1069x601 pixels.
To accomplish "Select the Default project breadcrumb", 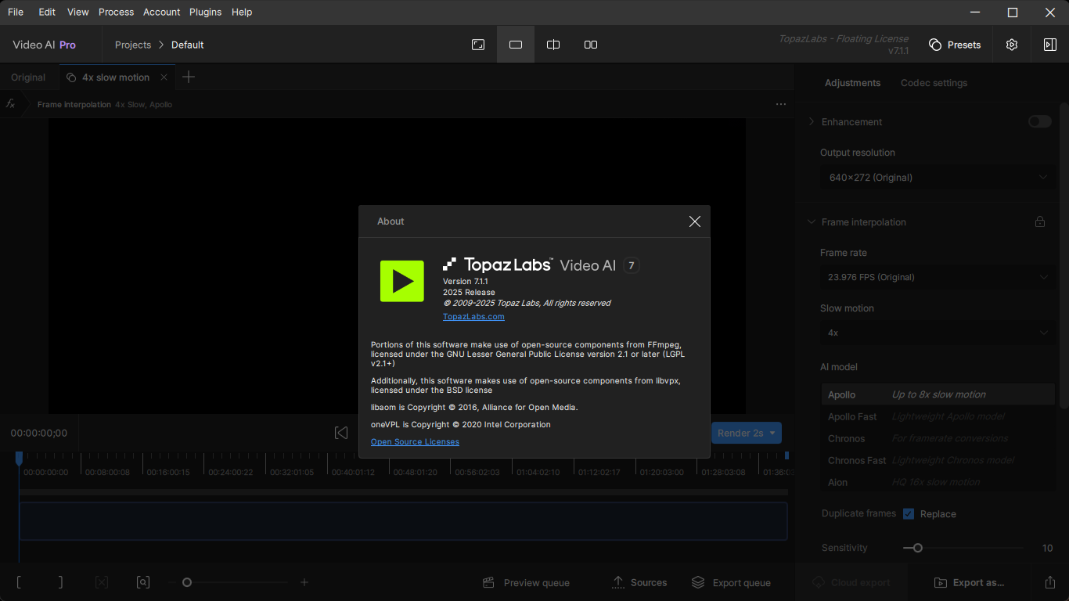I will click(188, 45).
